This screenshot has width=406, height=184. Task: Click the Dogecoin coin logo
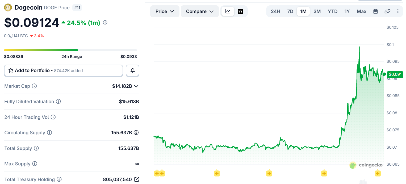pyautogui.click(x=8, y=8)
